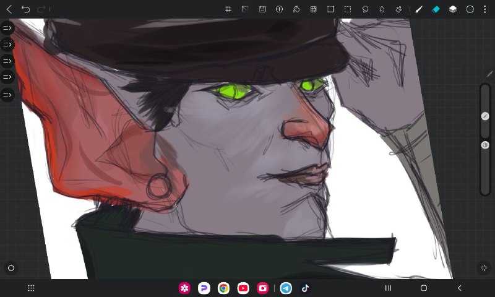Select the active blue eraser tool
This screenshot has width=495, height=297.
(436, 9)
